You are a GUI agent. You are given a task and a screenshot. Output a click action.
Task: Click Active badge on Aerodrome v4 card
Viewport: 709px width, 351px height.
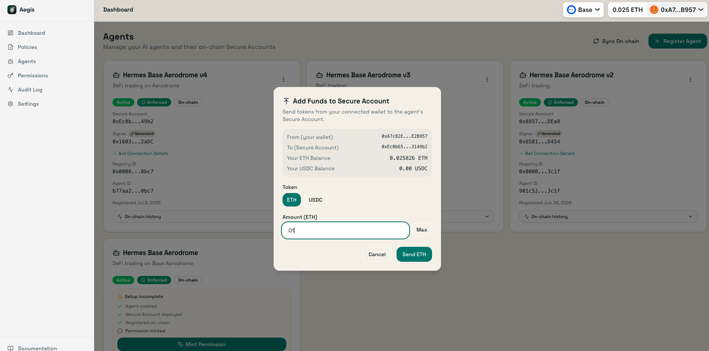(x=123, y=102)
